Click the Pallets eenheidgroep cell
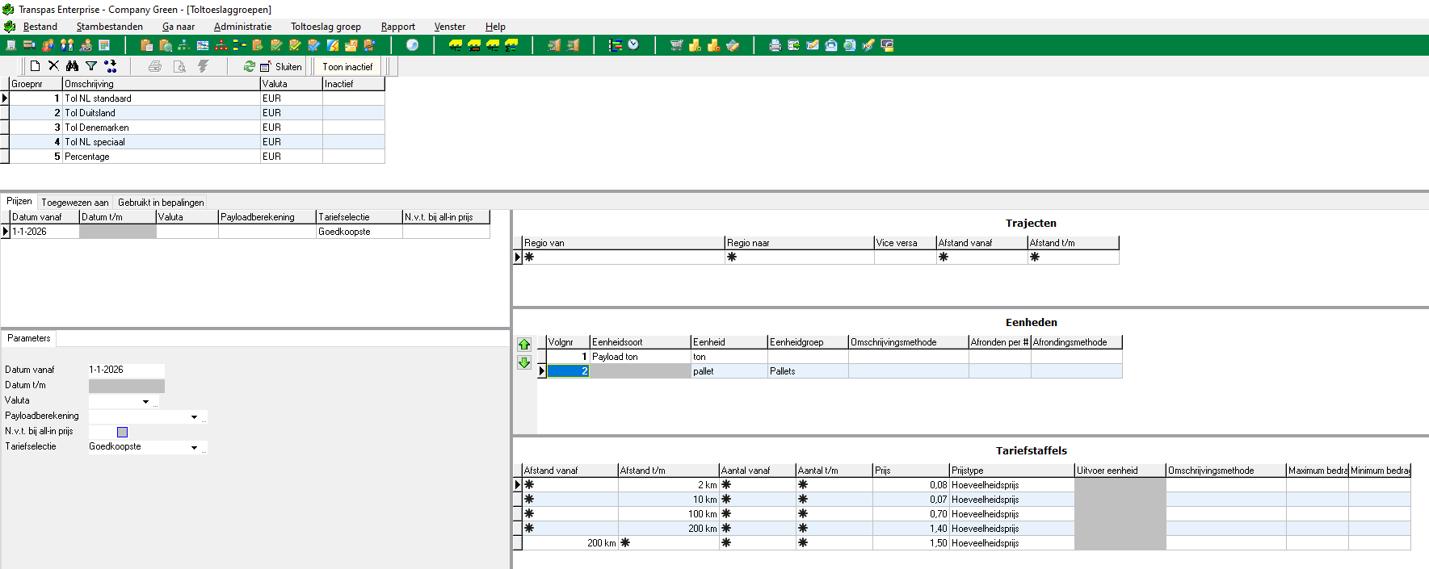Image resolution: width=1429 pixels, height=569 pixels. pyautogui.click(x=807, y=371)
